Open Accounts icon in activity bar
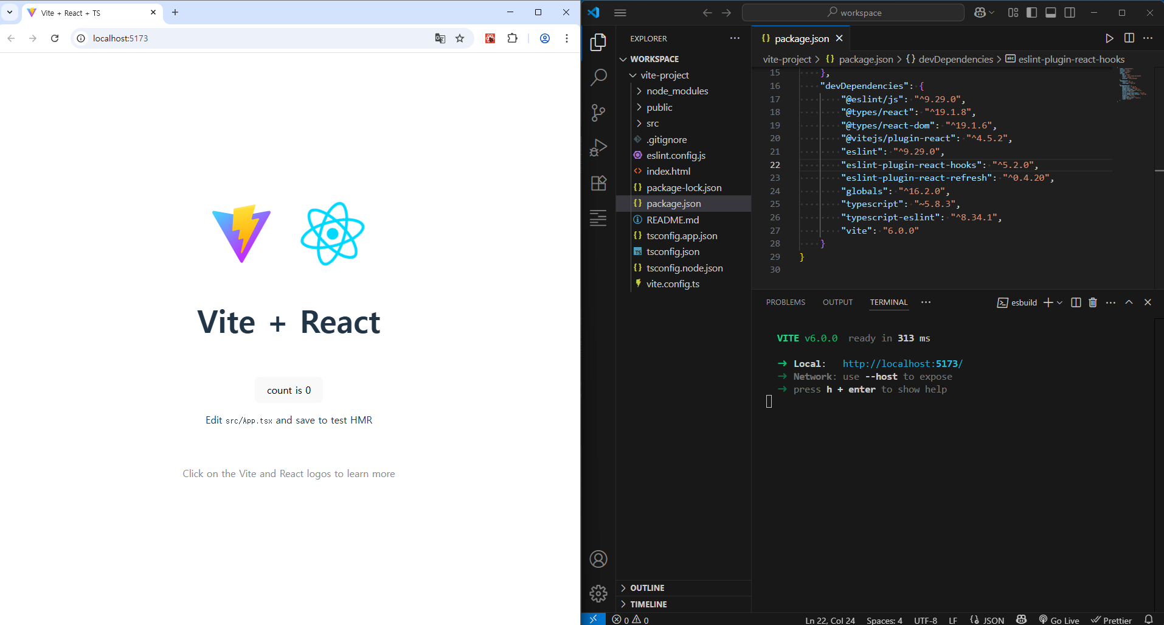The width and height of the screenshot is (1164, 625). 598,559
